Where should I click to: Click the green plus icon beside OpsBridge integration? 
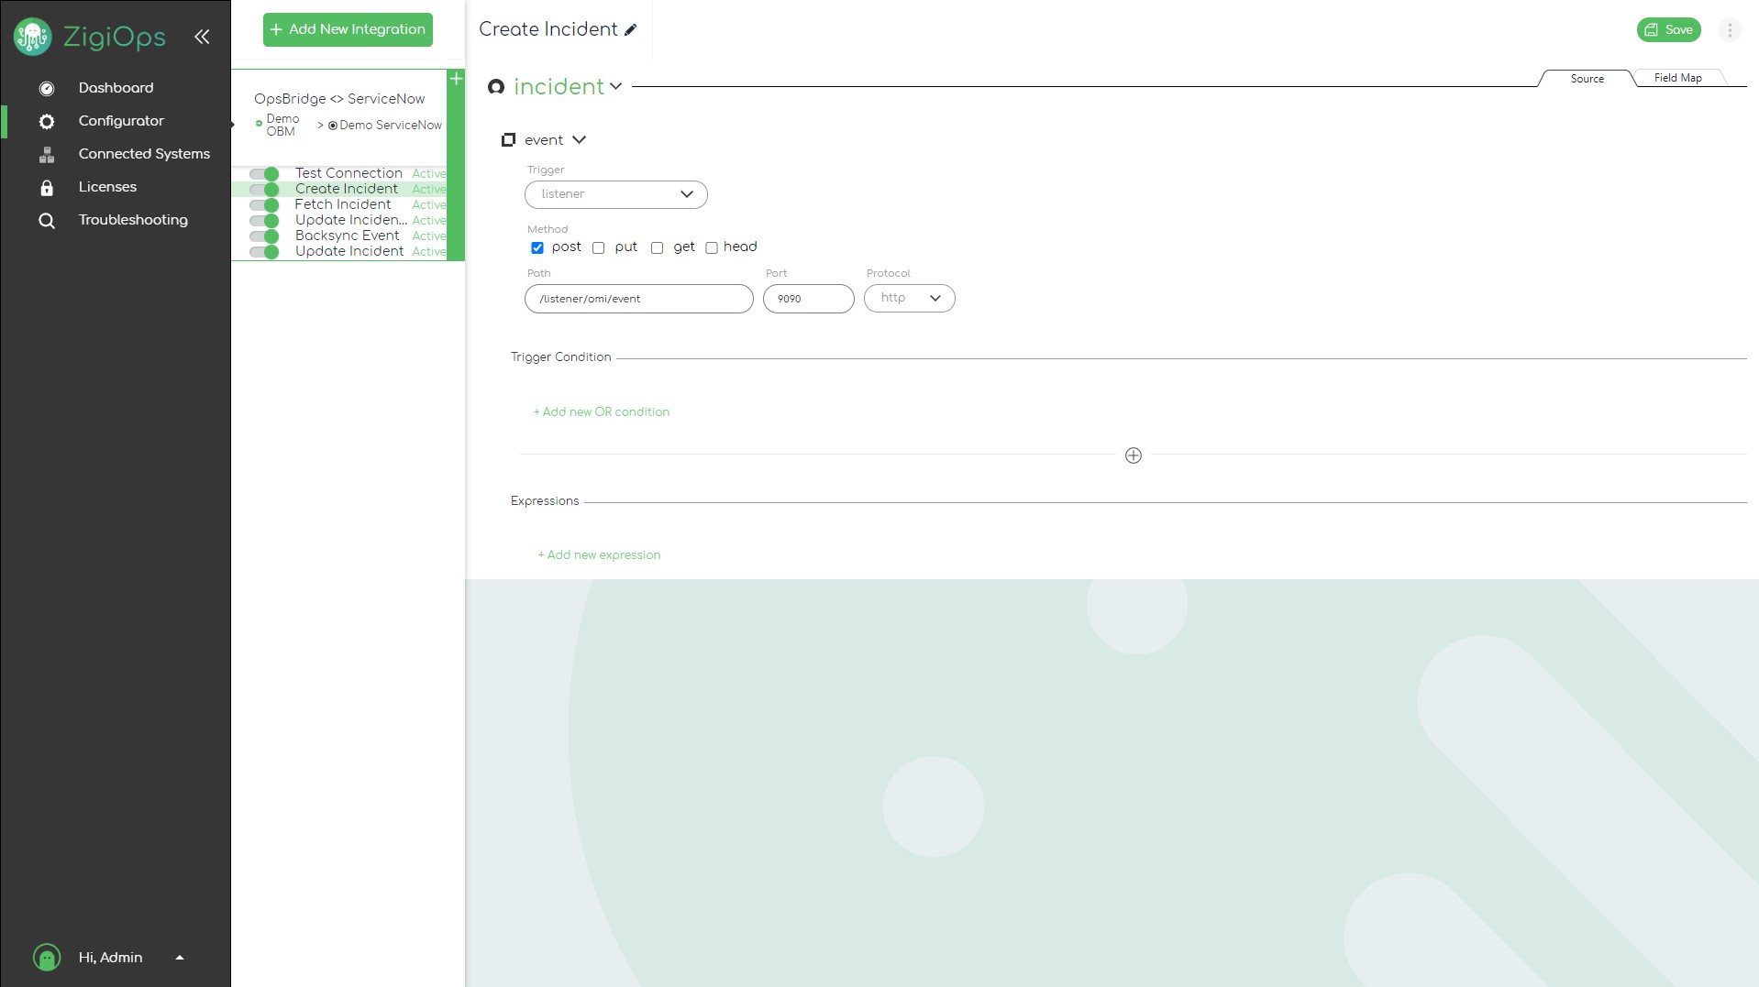tap(456, 79)
